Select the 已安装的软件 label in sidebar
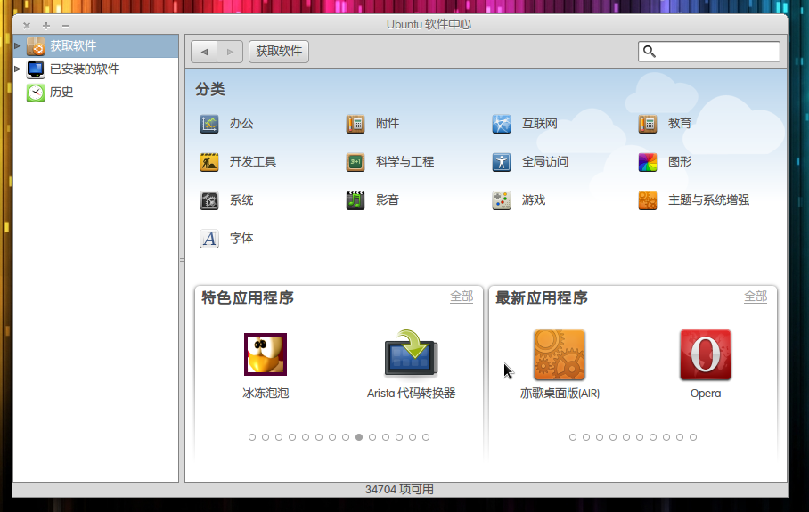The image size is (809, 512). point(85,69)
